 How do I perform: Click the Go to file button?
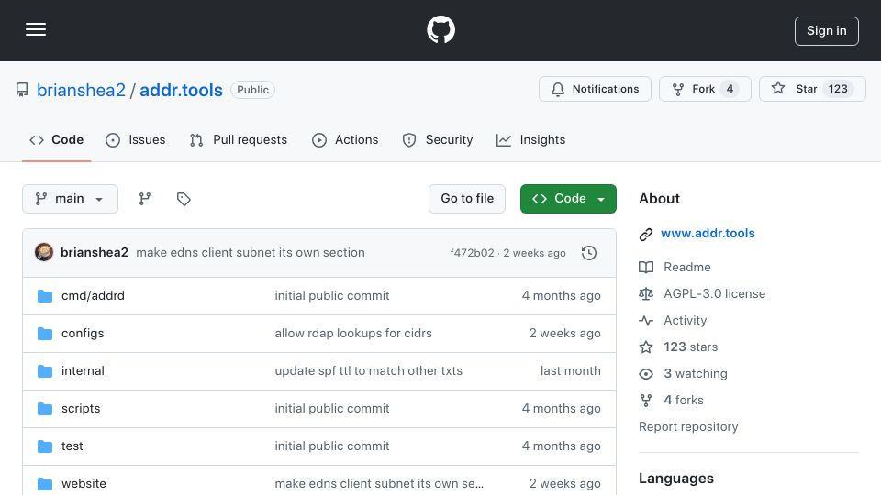[x=467, y=199]
